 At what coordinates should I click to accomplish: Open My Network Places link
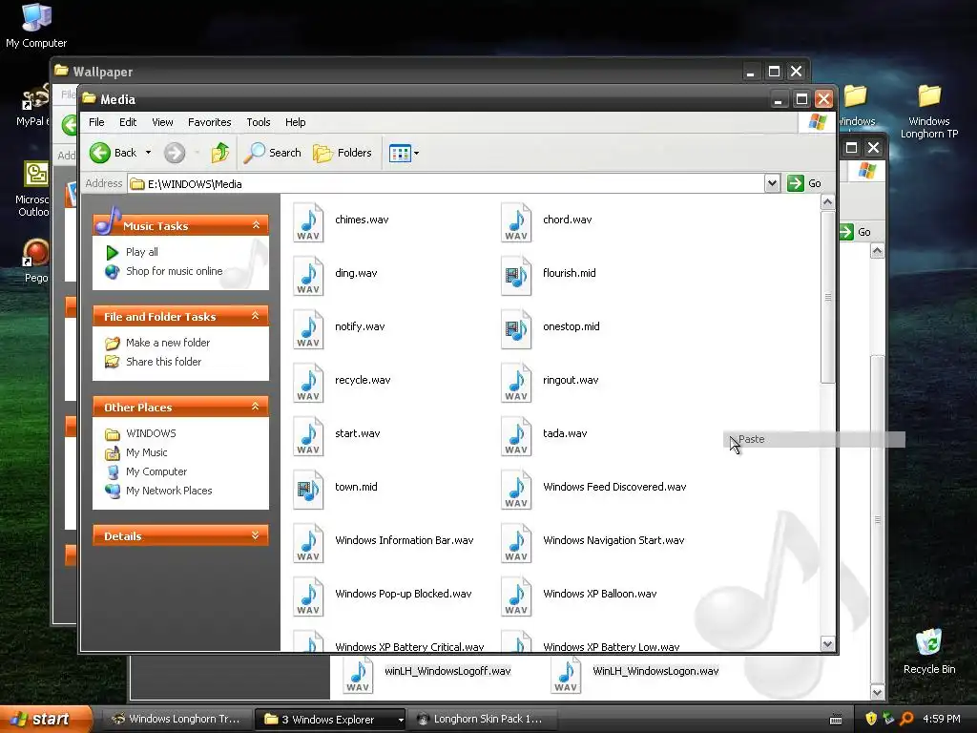pyautogui.click(x=169, y=491)
